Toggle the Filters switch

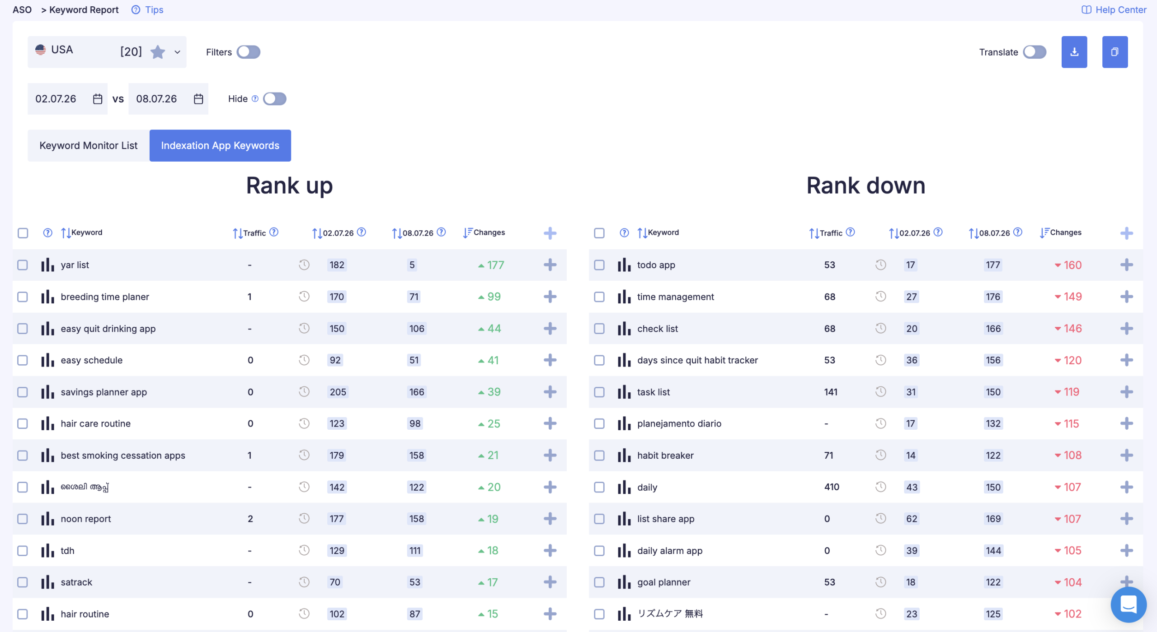[x=249, y=52]
